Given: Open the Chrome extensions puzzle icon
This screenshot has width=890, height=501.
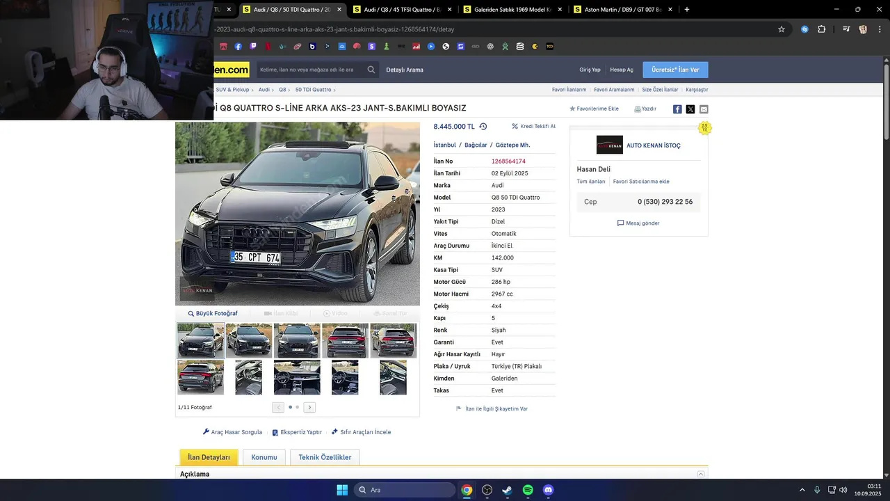Looking at the screenshot, I should (x=822, y=29).
